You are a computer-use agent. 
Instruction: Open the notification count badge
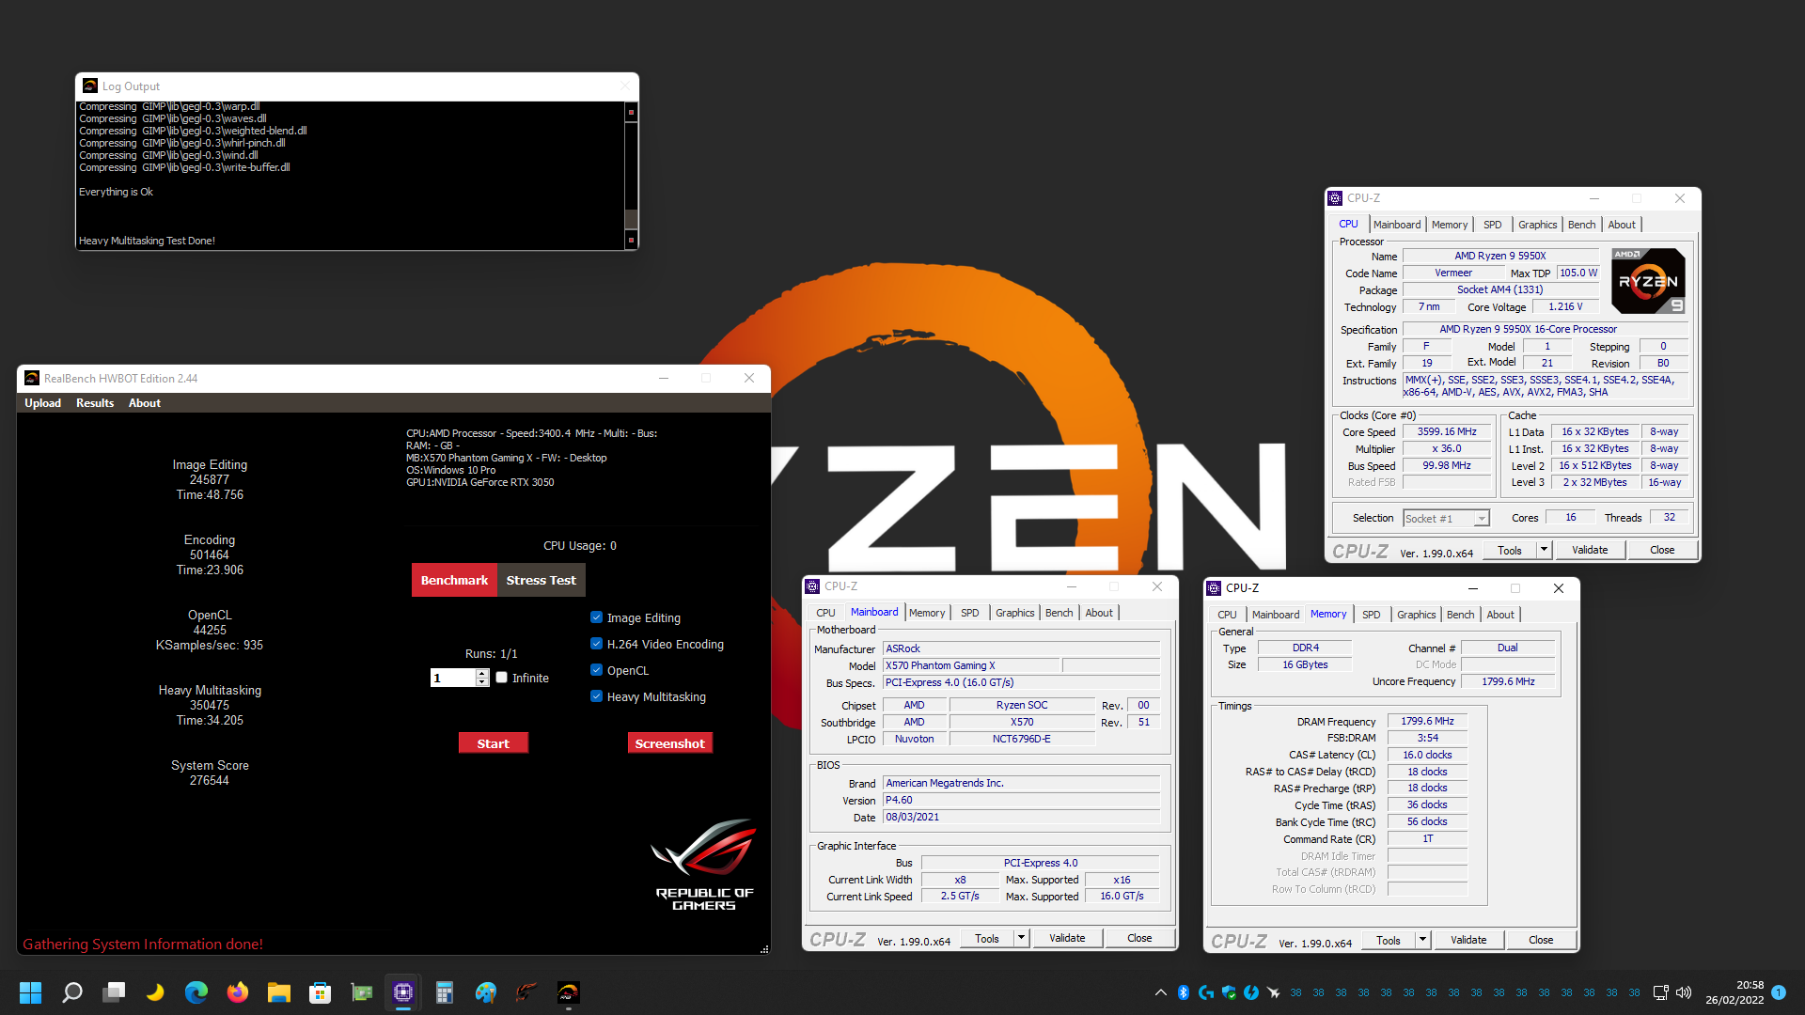pos(1779,992)
